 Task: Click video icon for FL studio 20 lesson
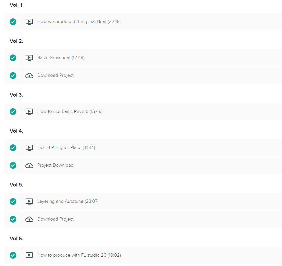click(29, 255)
